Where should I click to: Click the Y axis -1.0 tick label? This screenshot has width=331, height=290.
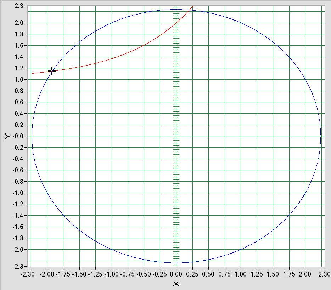coord(18,193)
